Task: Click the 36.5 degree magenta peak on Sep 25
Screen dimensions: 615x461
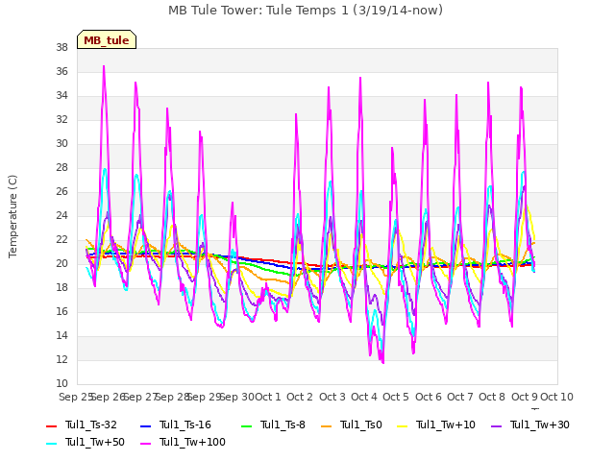Action: coord(104,66)
